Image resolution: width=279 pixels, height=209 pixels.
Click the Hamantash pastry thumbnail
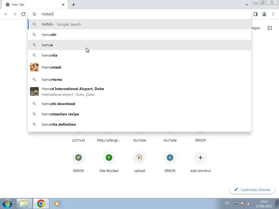coord(34,67)
